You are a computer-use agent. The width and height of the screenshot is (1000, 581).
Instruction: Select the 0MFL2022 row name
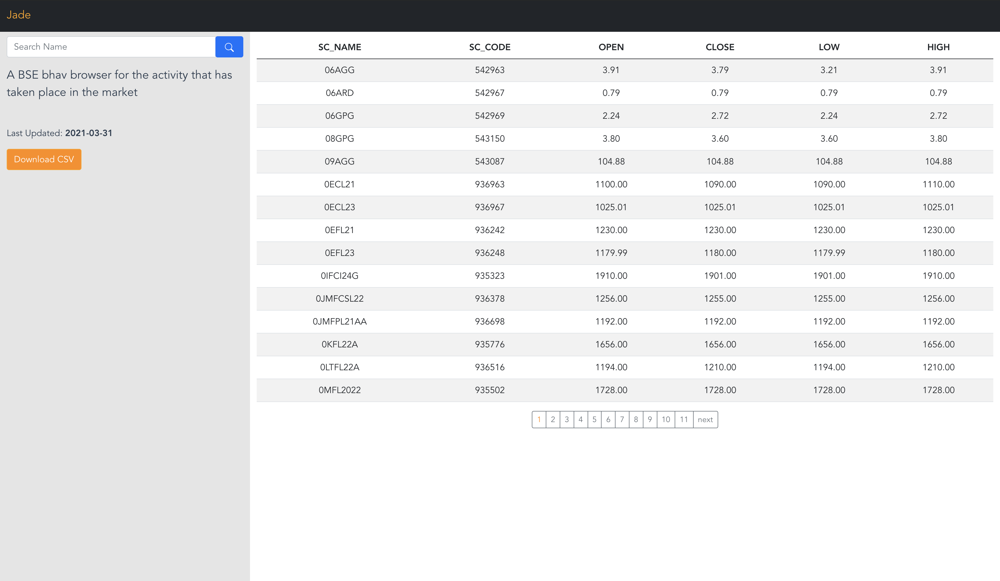click(339, 390)
